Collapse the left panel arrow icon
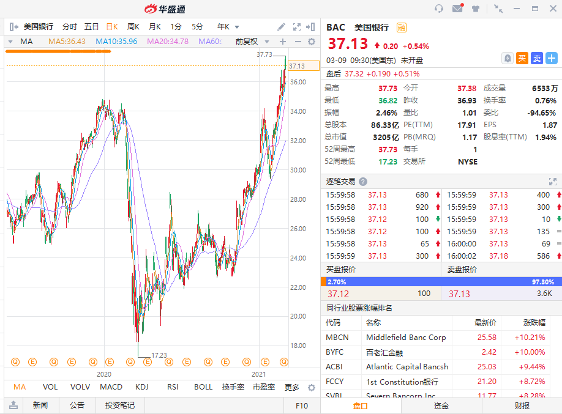The image size is (562, 414). [x=13, y=26]
